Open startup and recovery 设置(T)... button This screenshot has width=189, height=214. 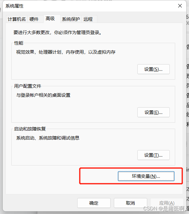click(153, 155)
